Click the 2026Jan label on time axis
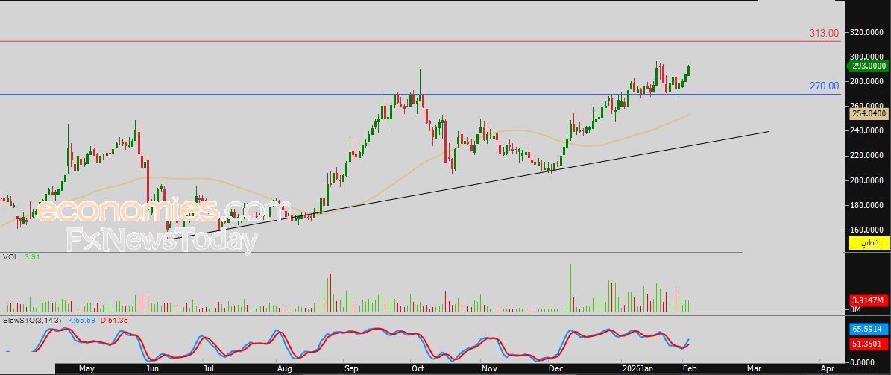This screenshot has width=891, height=375. 637,368
